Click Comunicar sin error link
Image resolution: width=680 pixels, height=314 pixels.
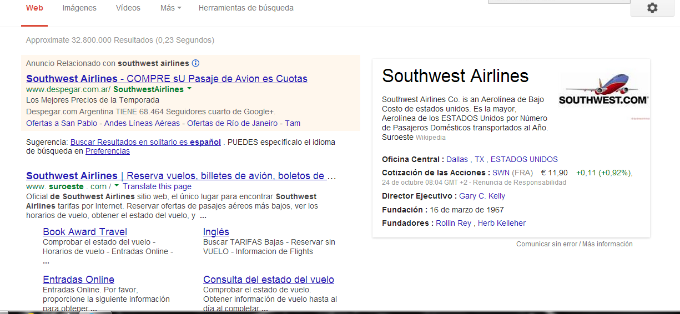(x=547, y=244)
